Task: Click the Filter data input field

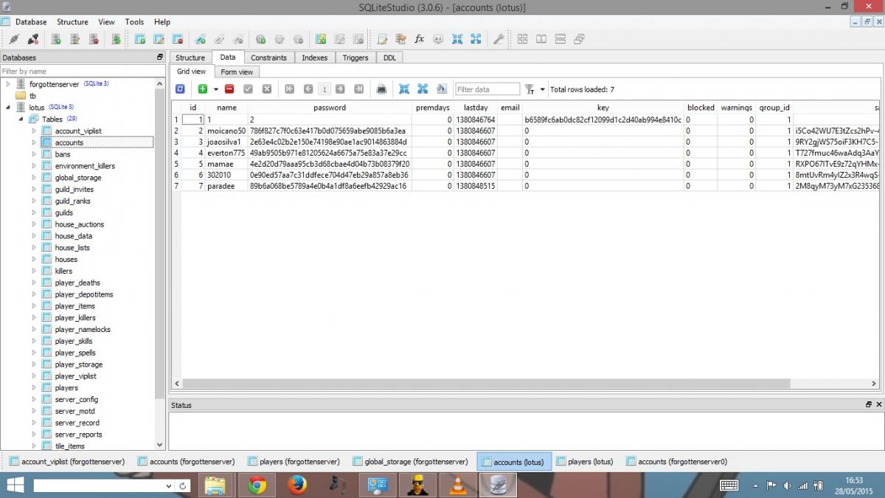Action: point(487,89)
